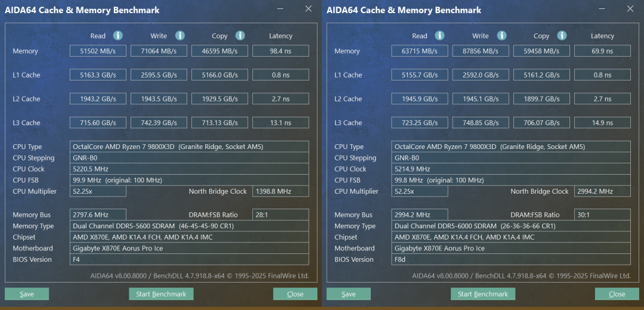Screen dimensions: 644x310
Task: Click Read info icon in right window
Action: click(x=439, y=36)
